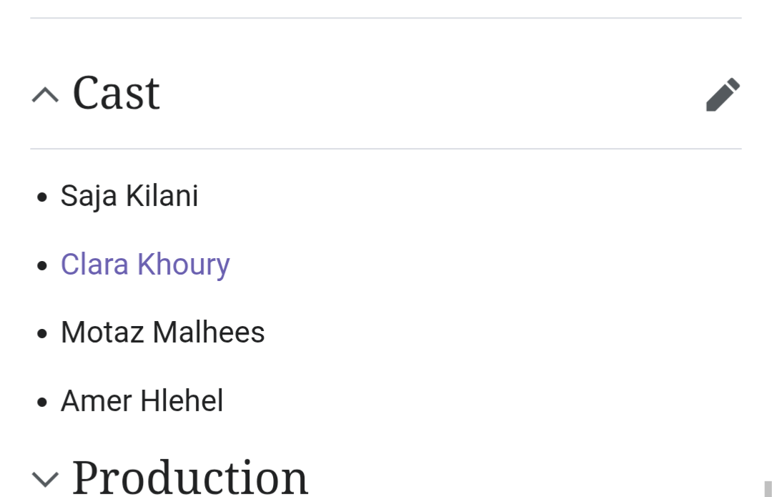Select the Motaz Malhees cast entry
This screenshot has height=497, width=772.
(163, 332)
